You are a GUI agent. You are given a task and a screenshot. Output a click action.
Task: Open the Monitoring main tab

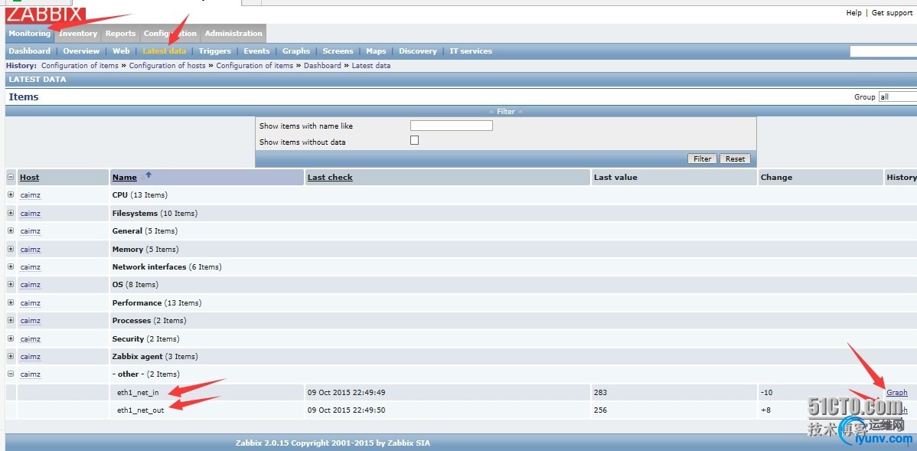click(30, 34)
